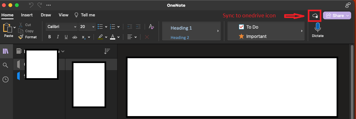This screenshot has height=119, width=356.
Task: Click the Share button
Action: click(335, 15)
